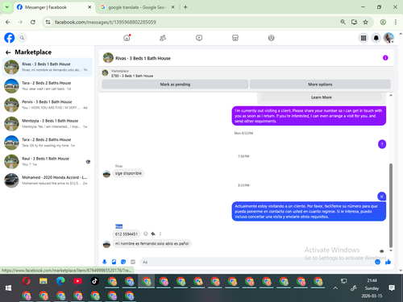
Task: Open Mentoyia - 3 Beds 1 Bath House conversation
Action: [x=48, y=124]
